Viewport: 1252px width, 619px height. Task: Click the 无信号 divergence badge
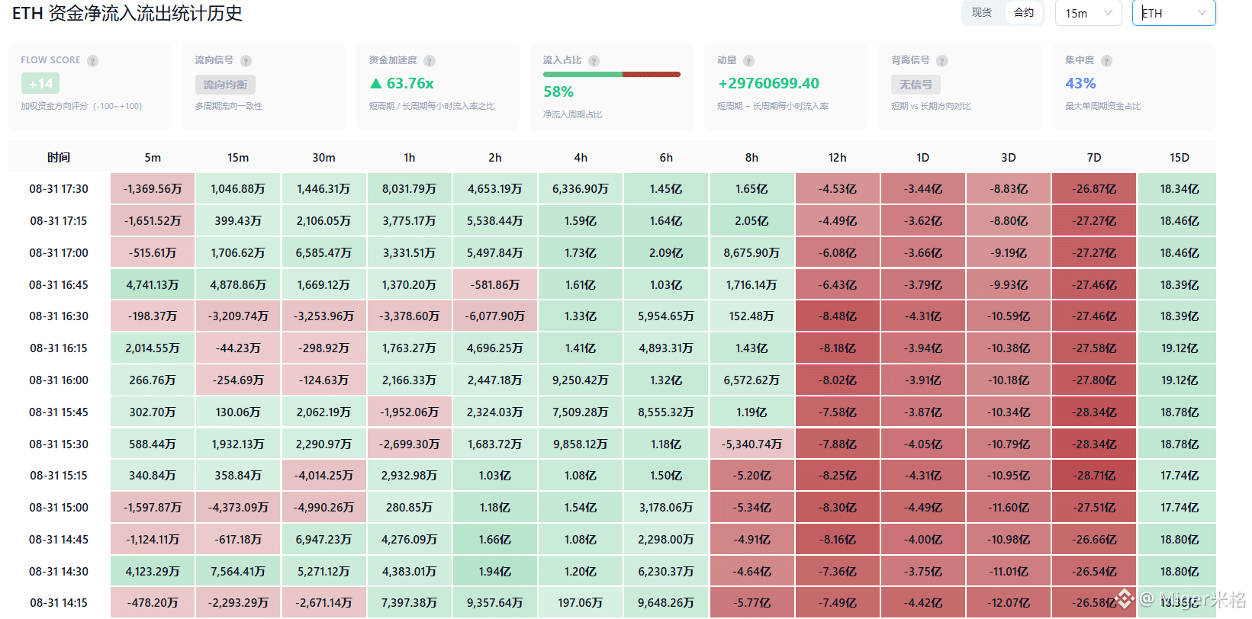pos(916,85)
